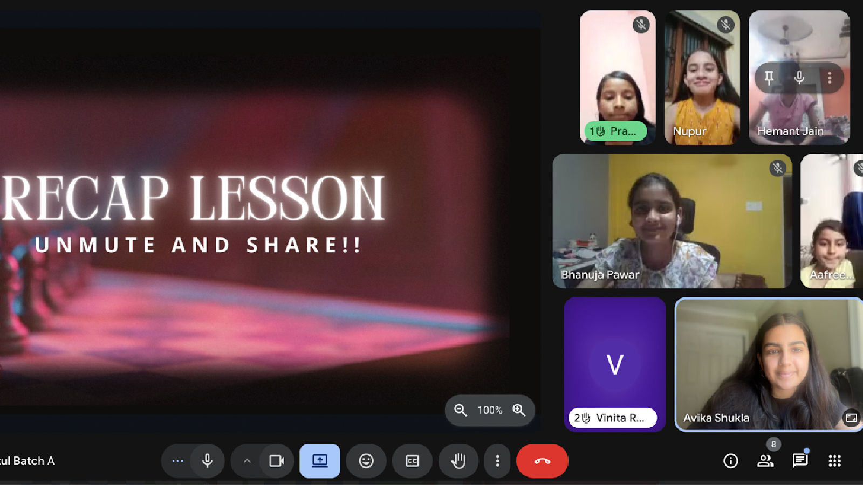
Task: Open the activities grid icon
Action: 835,461
